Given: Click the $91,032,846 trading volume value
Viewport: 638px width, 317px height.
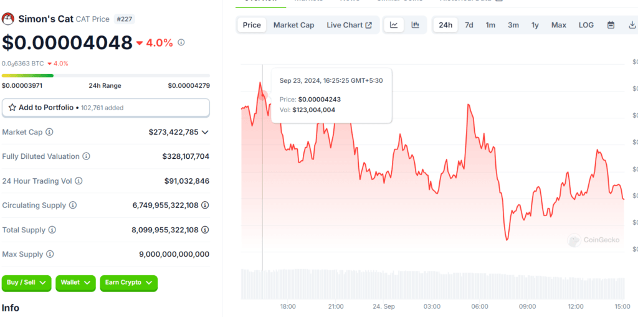Looking at the screenshot, I should (187, 181).
